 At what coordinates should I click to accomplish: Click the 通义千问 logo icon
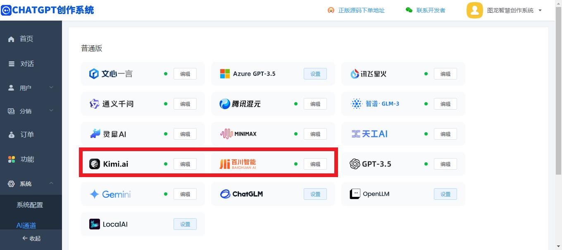pyautogui.click(x=94, y=104)
